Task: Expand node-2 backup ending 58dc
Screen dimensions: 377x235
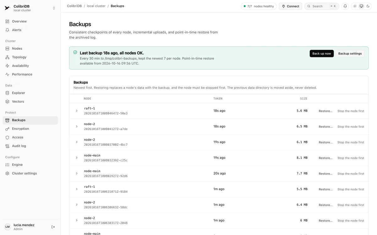Action: [77, 205]
